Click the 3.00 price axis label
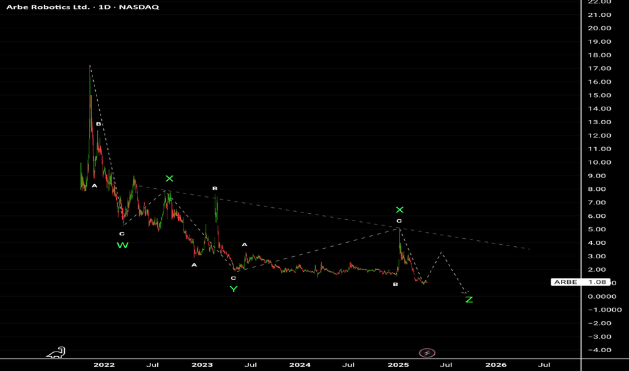The height and width of the screenshot is (371, 629). 597,256
